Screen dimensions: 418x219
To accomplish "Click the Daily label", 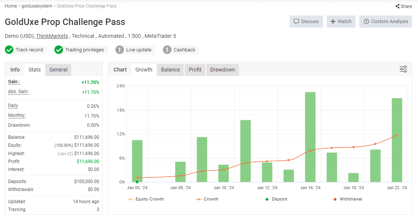I will 13,106.
